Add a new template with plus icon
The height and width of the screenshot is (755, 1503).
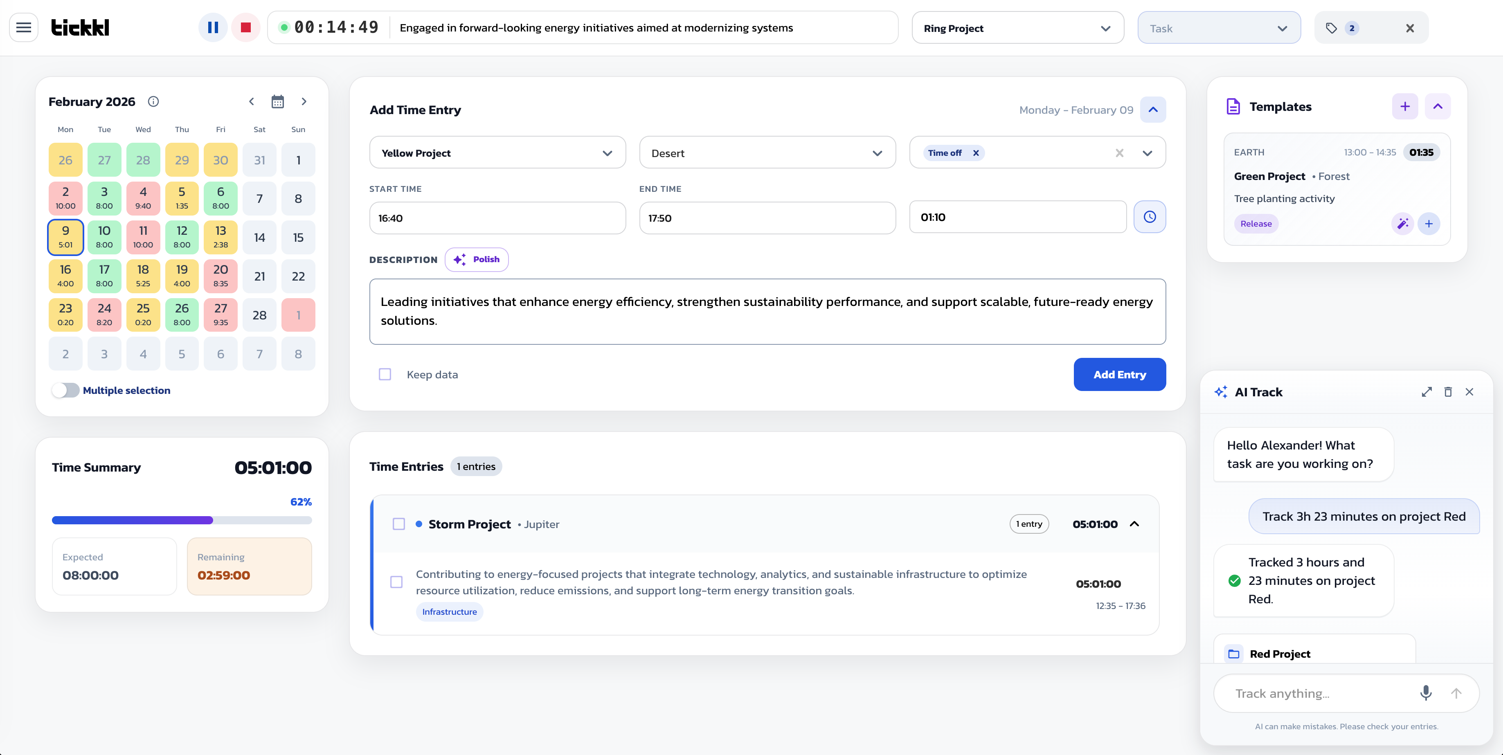click(x=1405, y=106)
